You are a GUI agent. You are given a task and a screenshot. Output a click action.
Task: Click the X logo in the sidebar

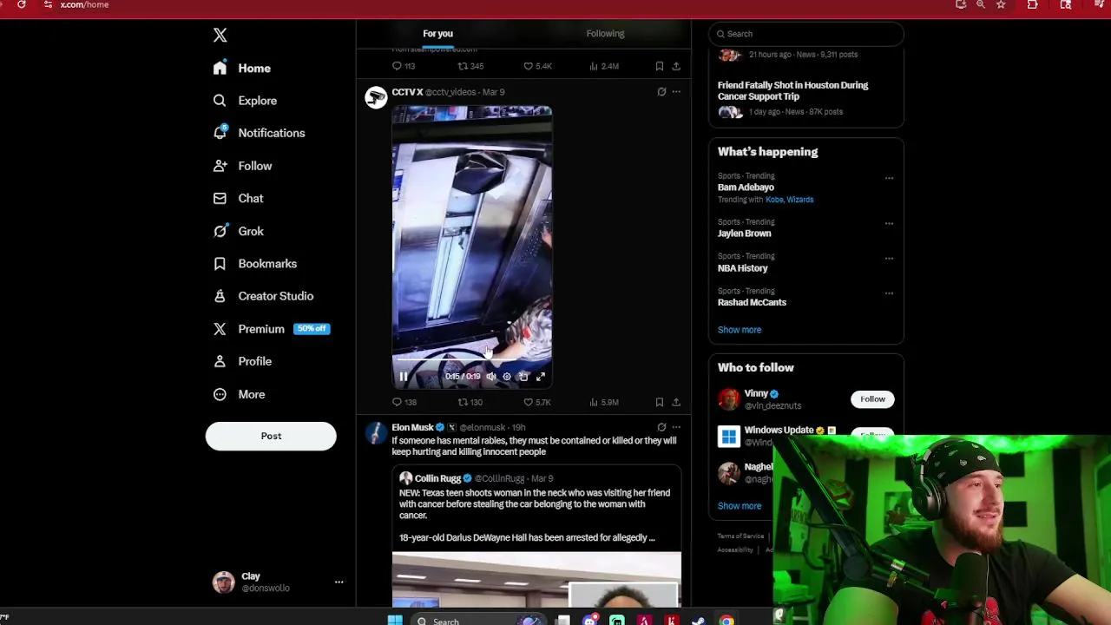tap(220, 36)
